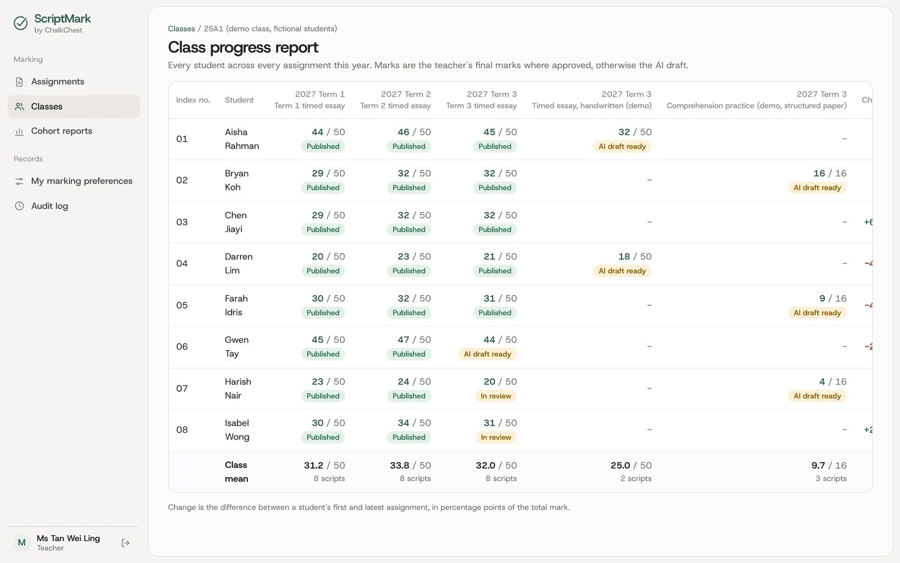
Task: Select student Darren Lim
Action: [238, 263]
